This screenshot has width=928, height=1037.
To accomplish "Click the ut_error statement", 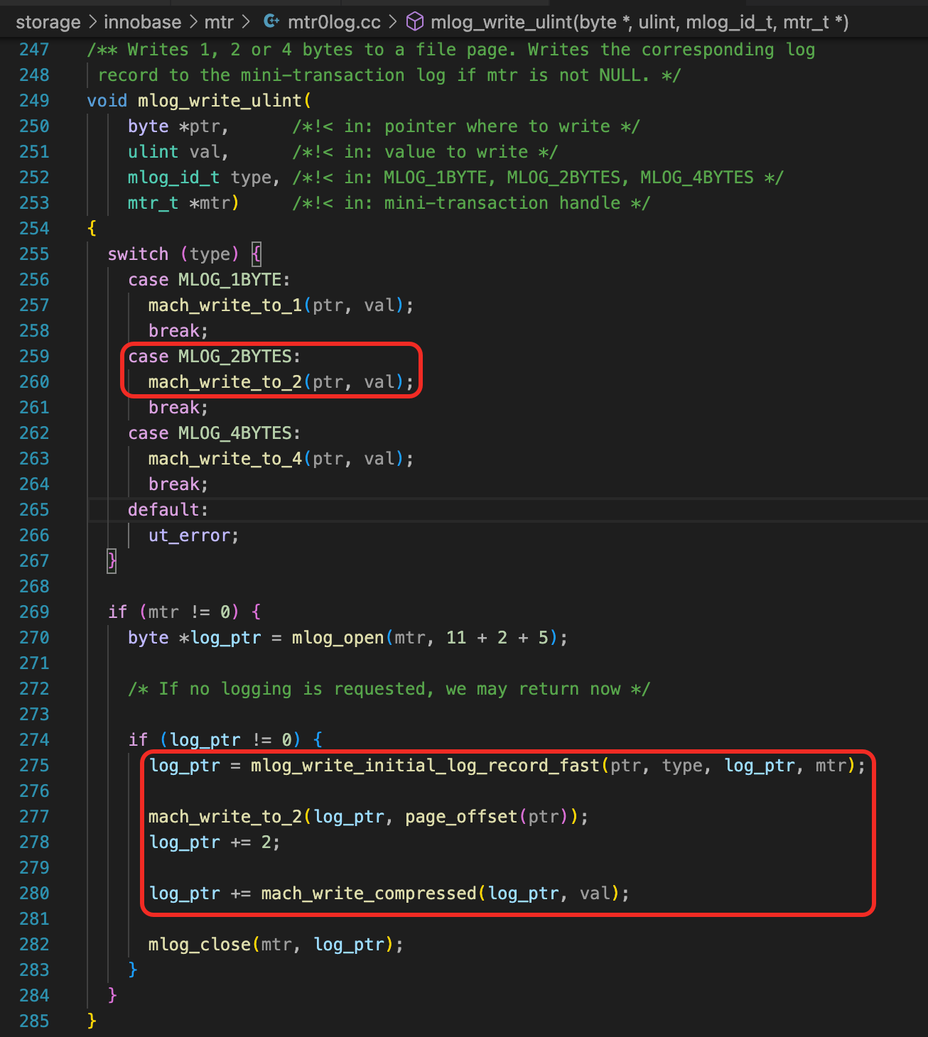I will pyautogui.click(x=192, y=536).
